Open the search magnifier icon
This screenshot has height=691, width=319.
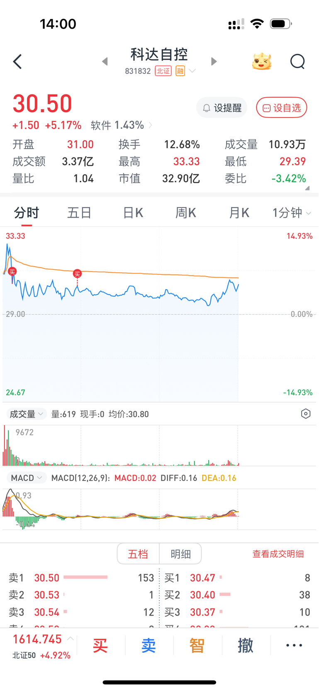click(x=297, y=62)
